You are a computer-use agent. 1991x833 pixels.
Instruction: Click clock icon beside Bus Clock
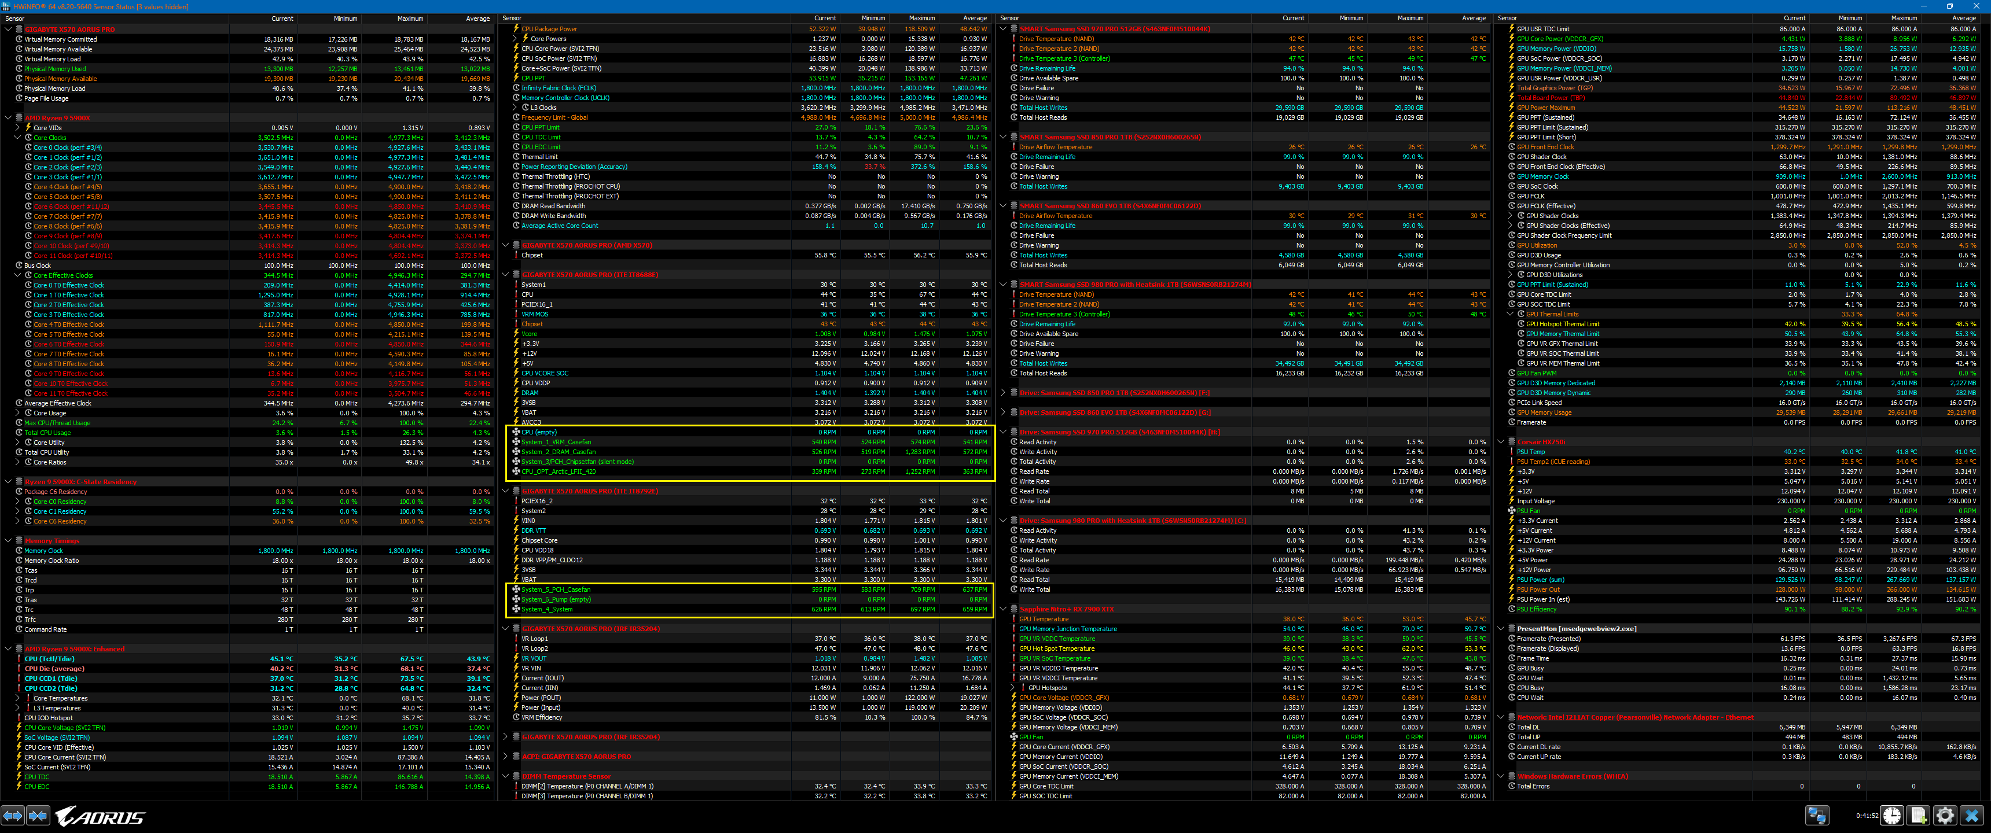tap(19, 265)
